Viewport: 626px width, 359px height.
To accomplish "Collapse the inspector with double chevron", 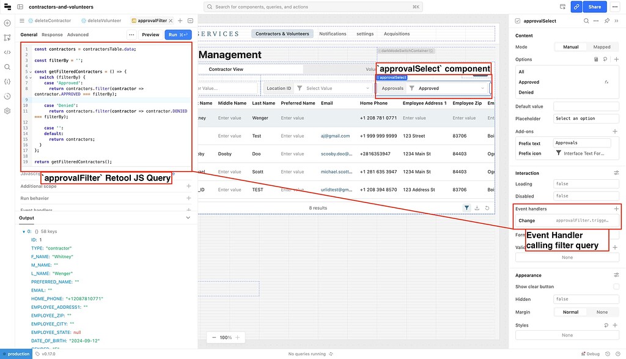I will [x=617, y=21].
